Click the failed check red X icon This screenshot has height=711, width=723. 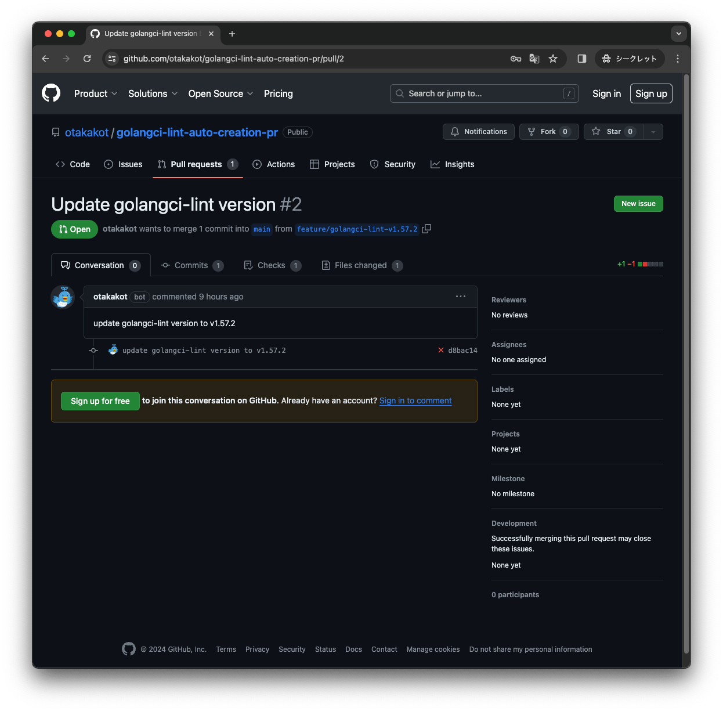coord(441,350)
